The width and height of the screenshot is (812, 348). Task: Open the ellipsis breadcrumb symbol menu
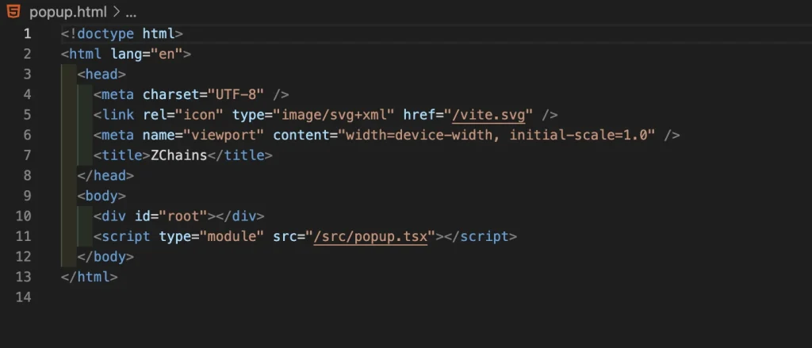pyautogui.click(x=131, y=13)
